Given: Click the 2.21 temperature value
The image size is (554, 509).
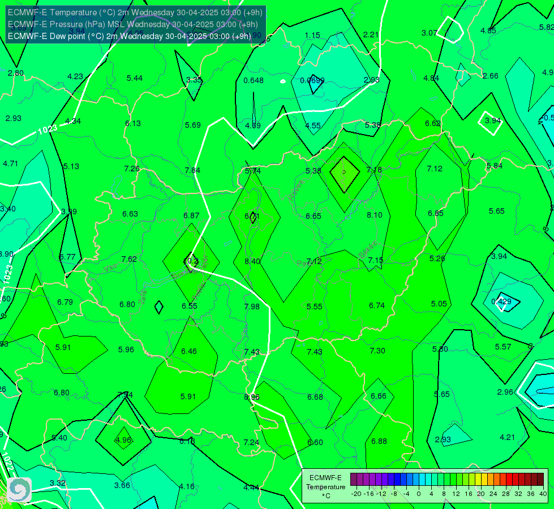Looking at the screenshot, I should [371, 34].
